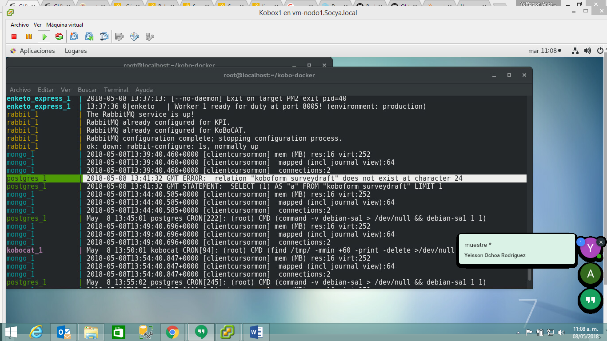Screen dimensions: 607x341
Task: Pause the virtual machine using the orange suspend icon
Action: [29, 36]
